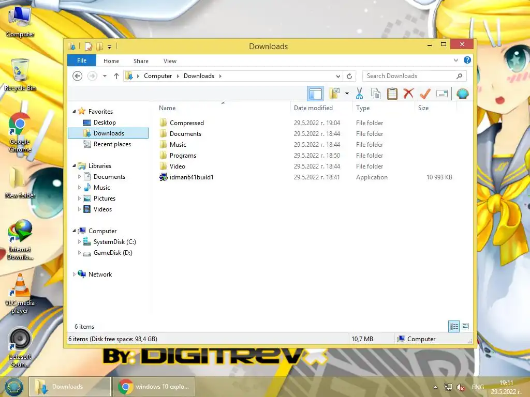The width and height of the screenshot is (530, 397).
Task: Select the Videos library
Action: [102, 209]
